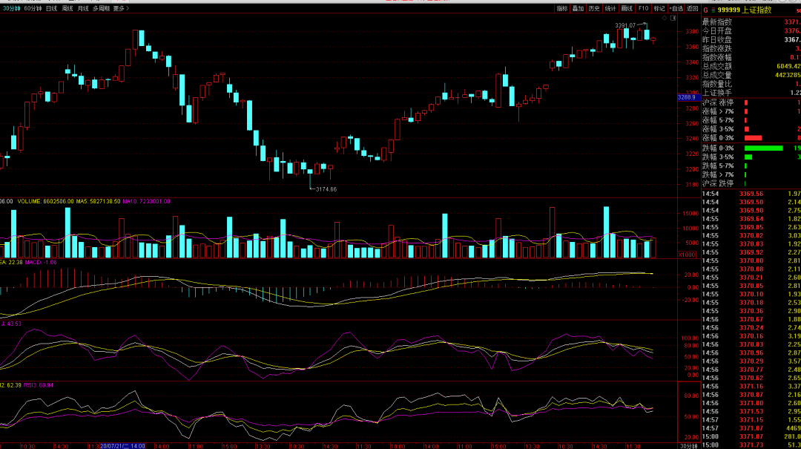
Task: Toggle the 标记 mark option
Action: click(x=659, y=9)
